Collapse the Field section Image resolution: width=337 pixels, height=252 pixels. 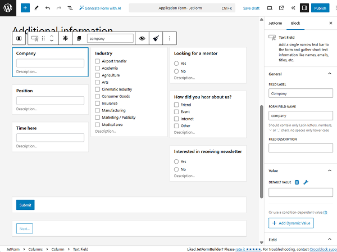pyautogui.click(x=330, y=239)
